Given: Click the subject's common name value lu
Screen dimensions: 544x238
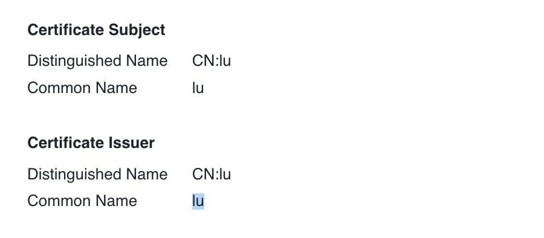Looking at the screenshot, I should 198,88.
